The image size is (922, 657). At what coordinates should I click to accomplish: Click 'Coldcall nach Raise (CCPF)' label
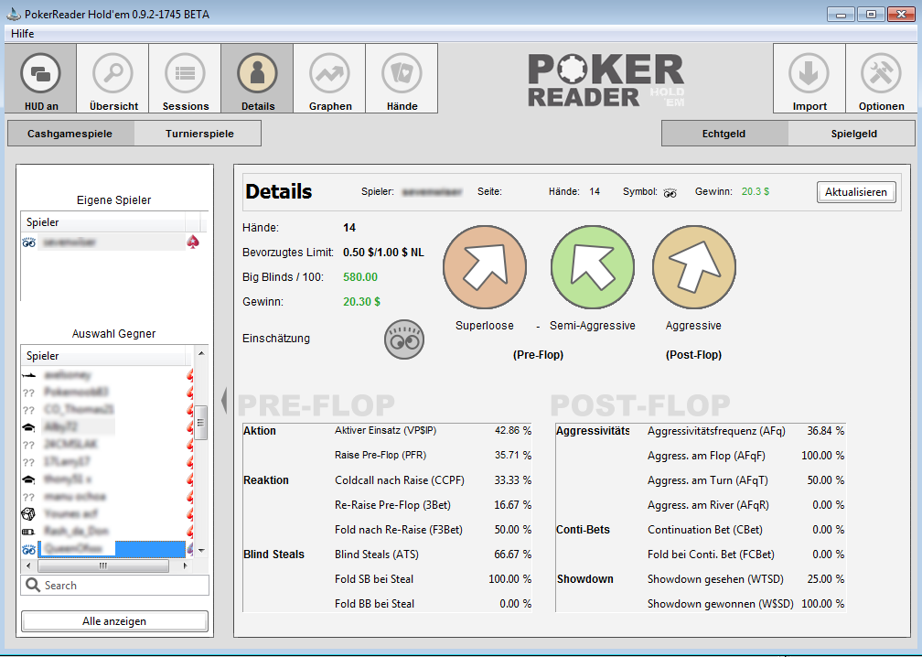click(399, 480)
